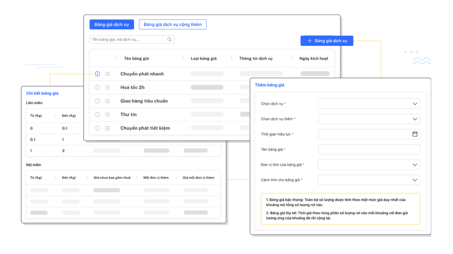Click drag-handle icon for Hoả tốc 2h row
Viewport: 453px width, 254px height.
(x=107, y=87)
